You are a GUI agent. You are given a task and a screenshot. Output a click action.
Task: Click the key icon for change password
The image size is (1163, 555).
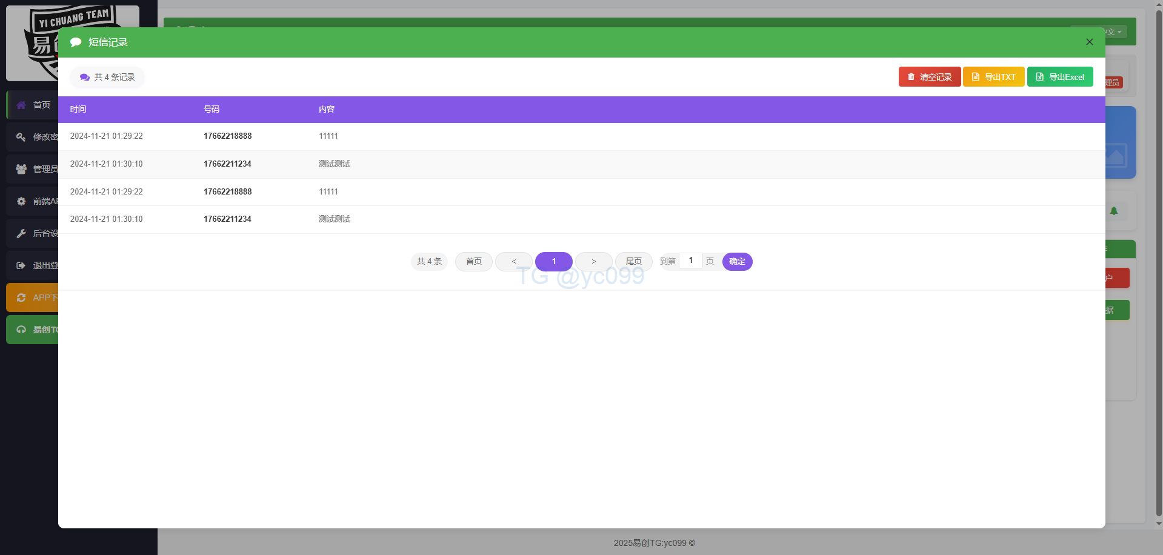click(x=21, y=137)
